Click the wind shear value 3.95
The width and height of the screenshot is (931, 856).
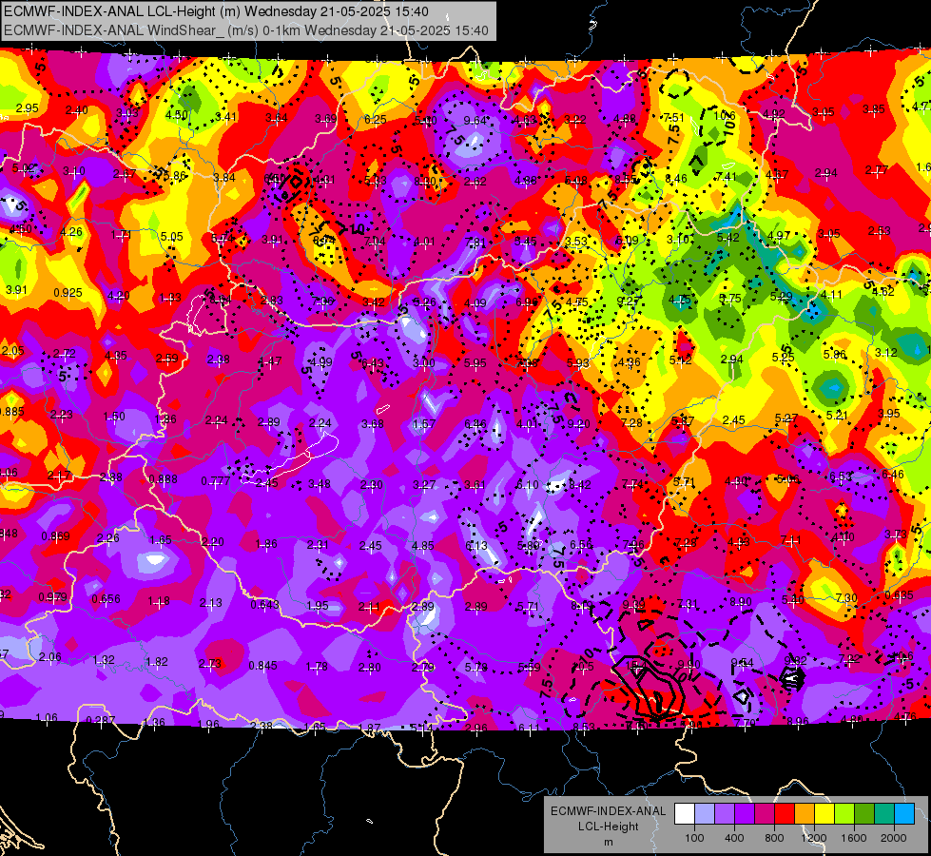889,413
